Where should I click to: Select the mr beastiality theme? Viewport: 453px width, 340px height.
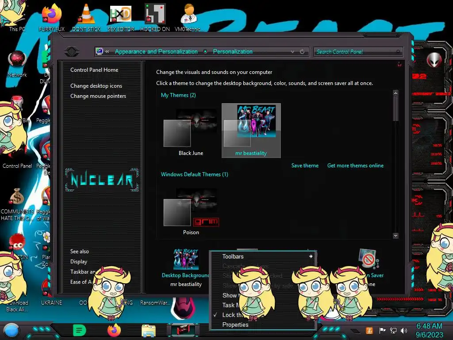[x=251, y=131]
